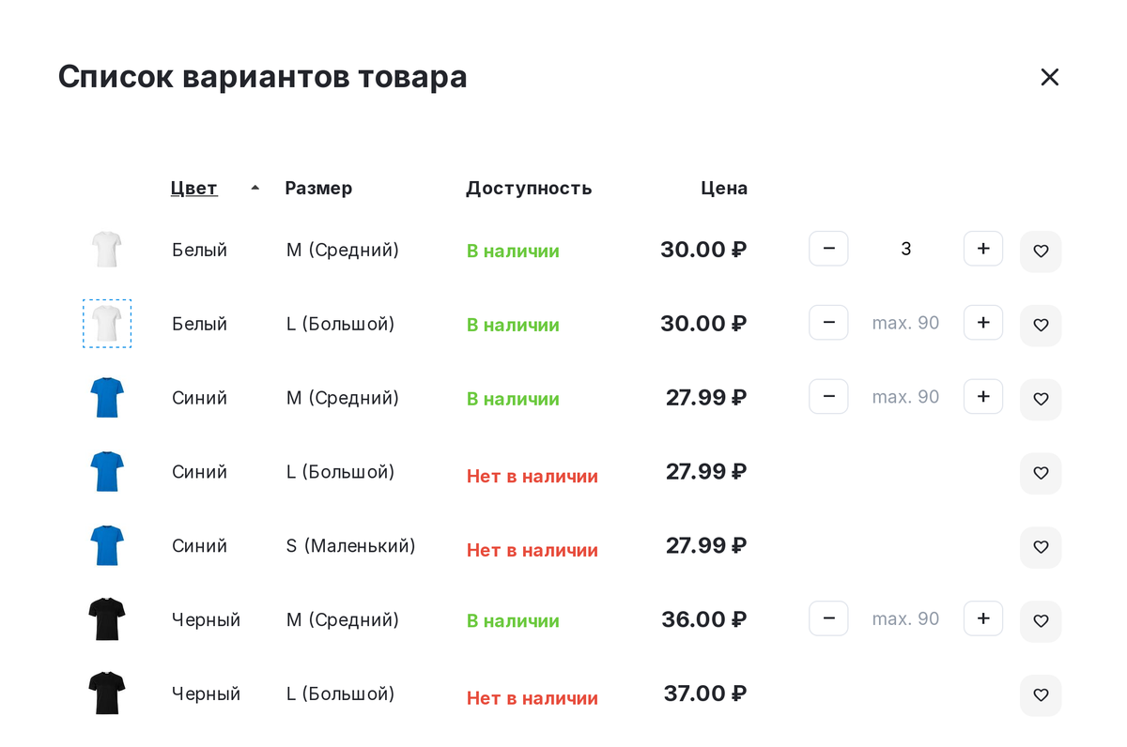Image resolution: width=1127 pixels, height=747 pixels.
Task: Sort the table by the Цвет column header
Action: coord(194,188)
